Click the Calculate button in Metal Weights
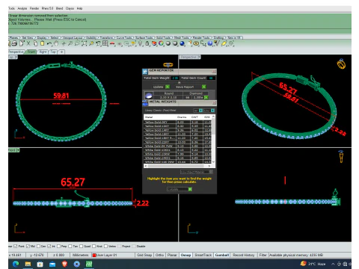The height and width of the screenshot is (269, 359). pos(179,189)
